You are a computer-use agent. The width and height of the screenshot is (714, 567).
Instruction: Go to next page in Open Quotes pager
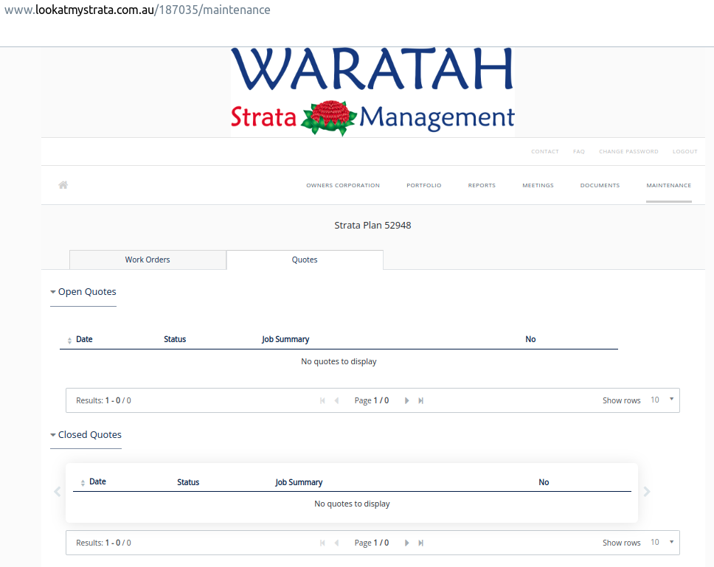point(406,400)
